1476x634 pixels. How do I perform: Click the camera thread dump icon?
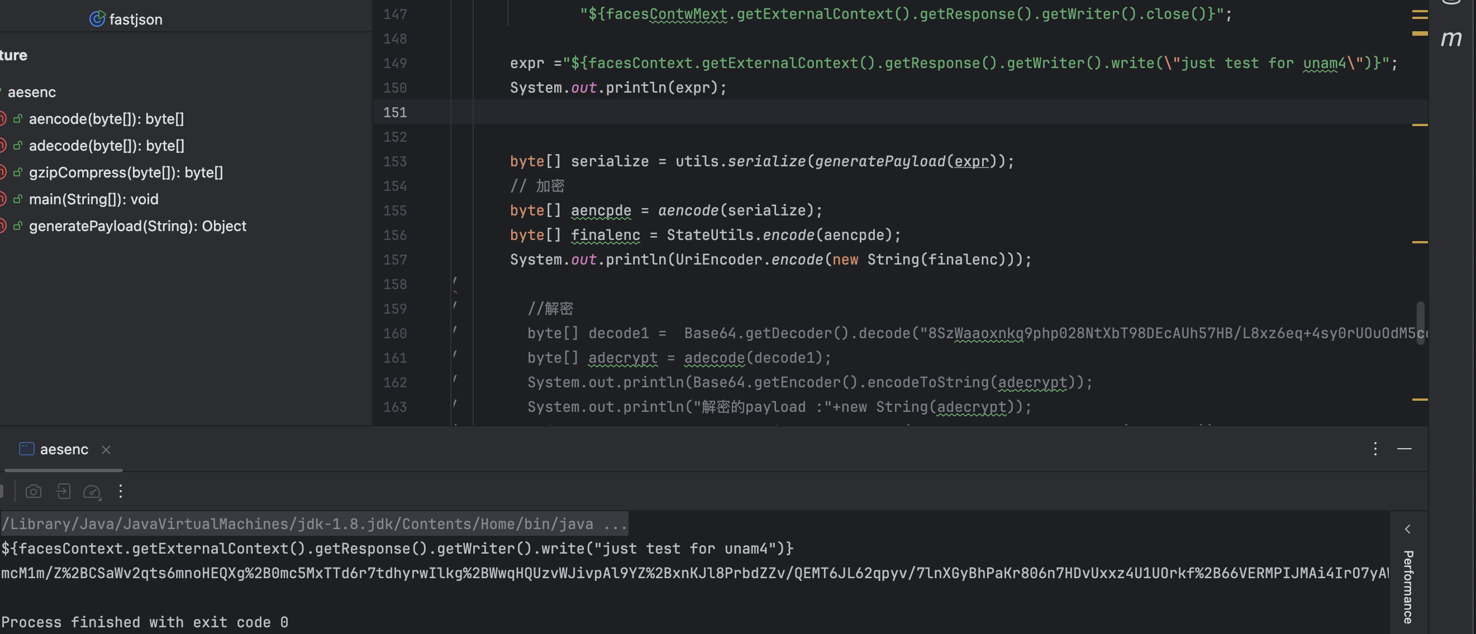click(34, 492)
